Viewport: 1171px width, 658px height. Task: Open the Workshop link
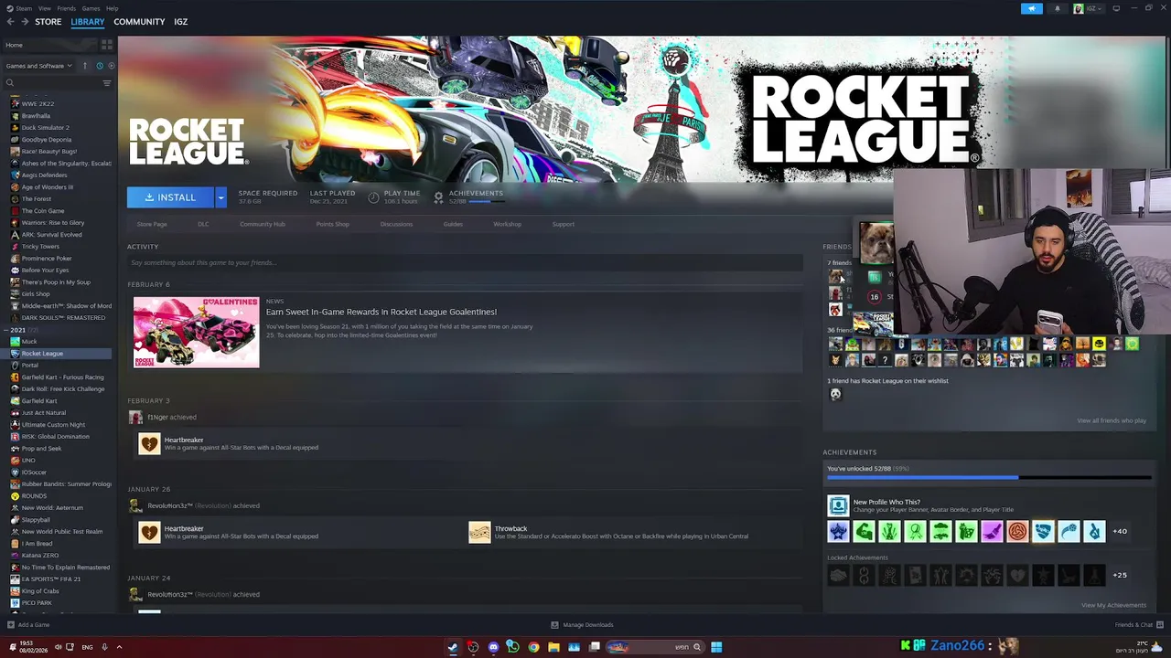tap(507, 224)
